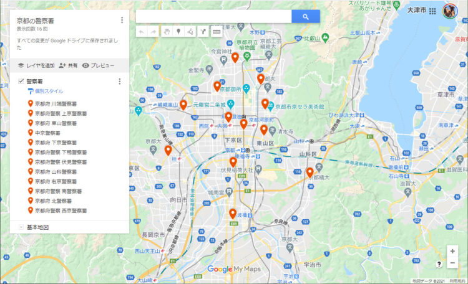Select 京都府警察 伏見警察署 in list

click(61, 162)
